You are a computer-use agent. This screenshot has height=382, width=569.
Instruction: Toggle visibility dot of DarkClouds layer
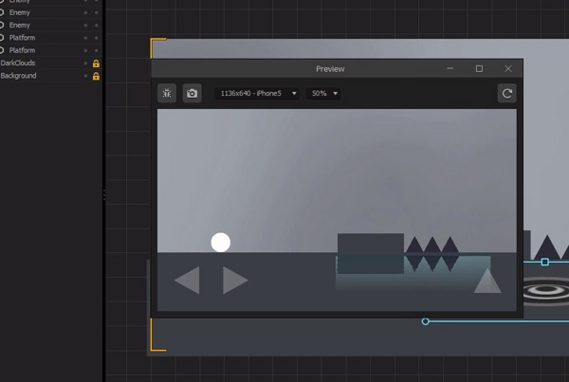click(85, 64)
